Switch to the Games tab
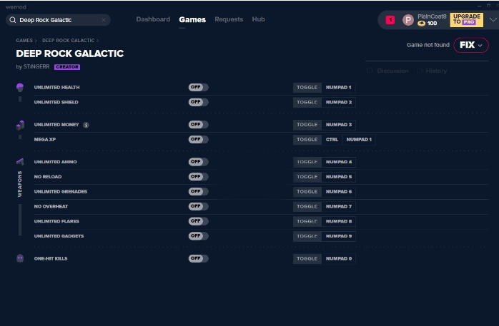Screen dimensions: 499x326 pyautogui.click(x=192, y=20)
